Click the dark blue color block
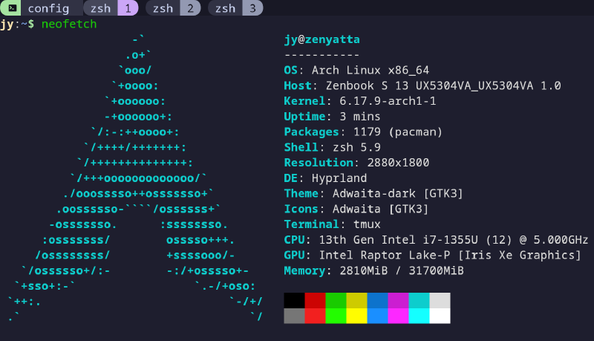Image resolution: width=594 pixels, height=341 pixels. pos(378,300)
